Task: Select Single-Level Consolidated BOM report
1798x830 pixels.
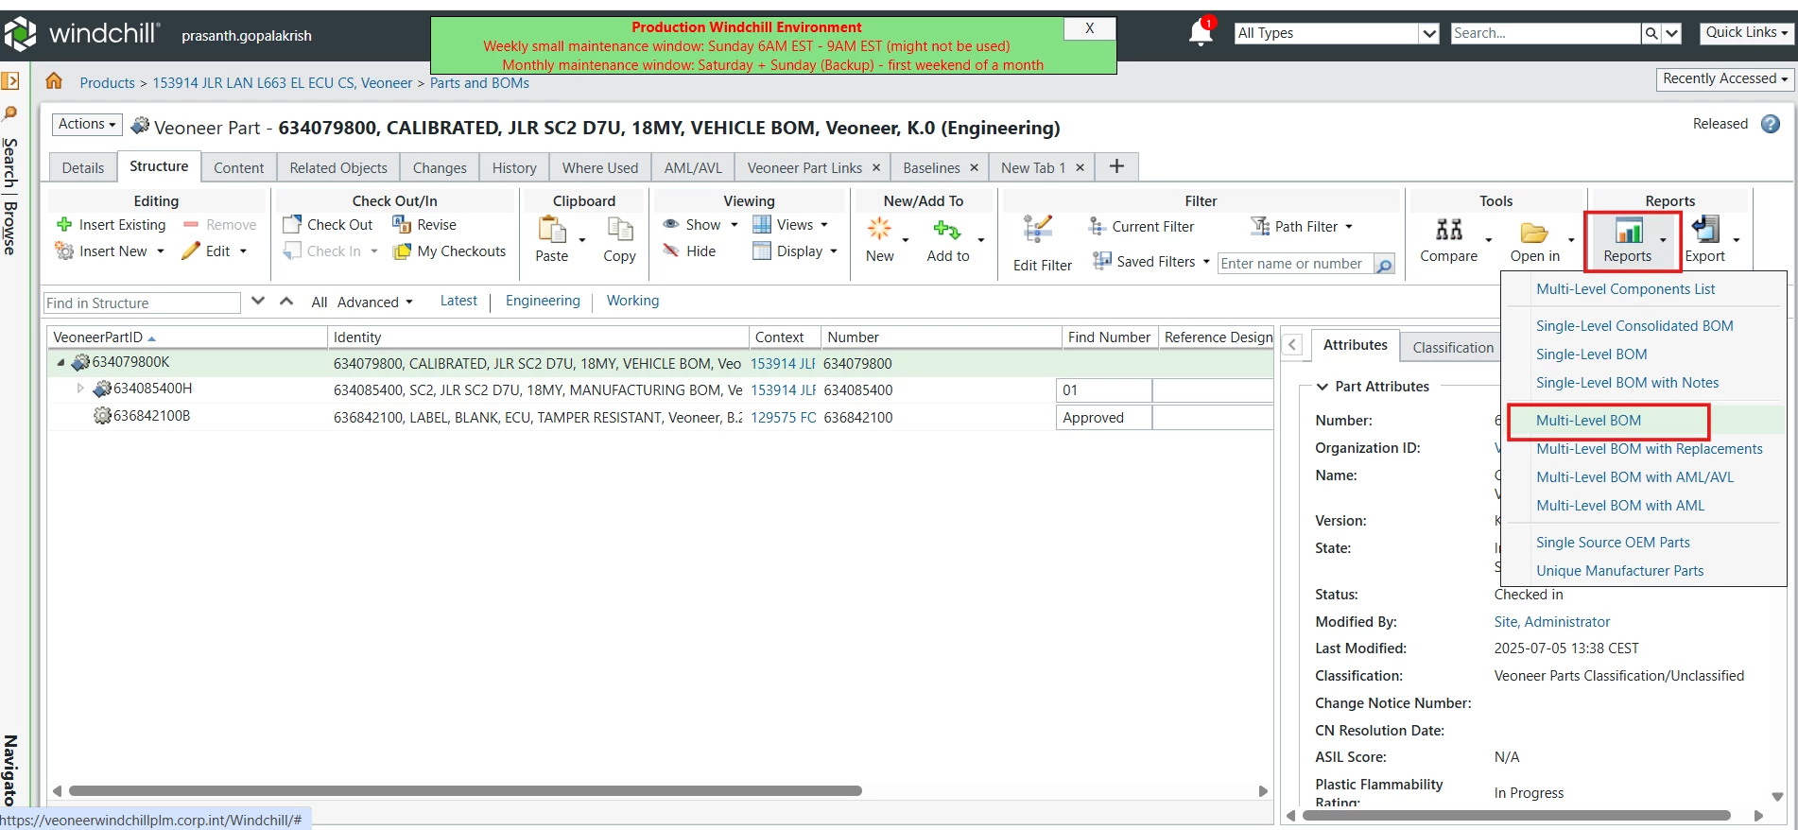Action: 1634,326
